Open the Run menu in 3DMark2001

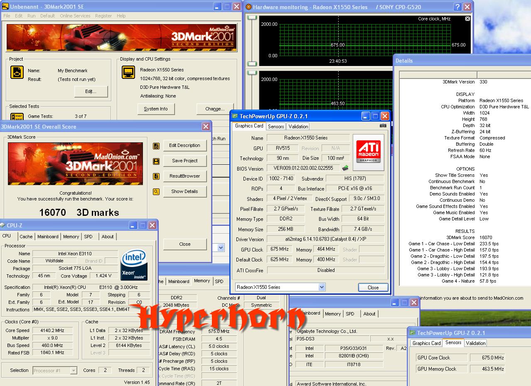tap(32, 16)
